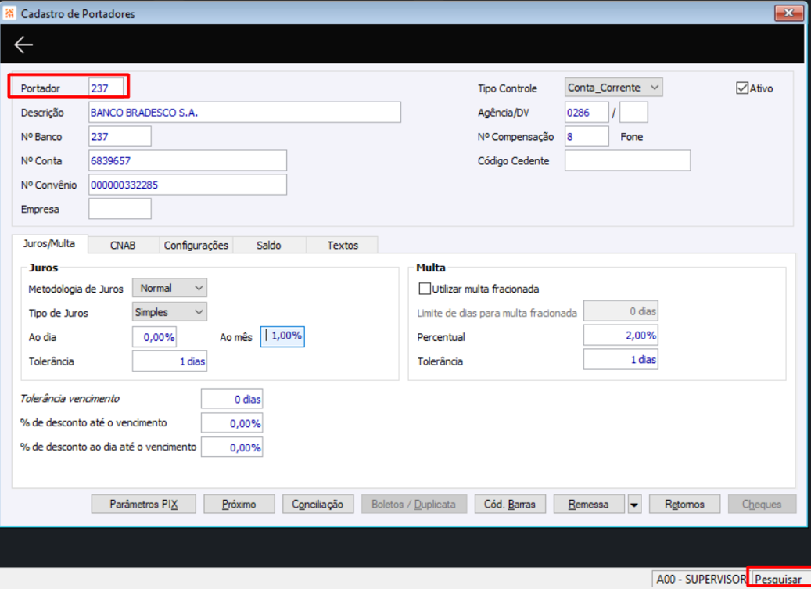Click the Cheques button
Viewport: 811px width, 589px height.
click(762, 505)
